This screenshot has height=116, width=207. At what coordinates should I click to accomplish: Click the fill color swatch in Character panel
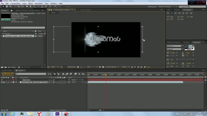(x=190, y=47)
